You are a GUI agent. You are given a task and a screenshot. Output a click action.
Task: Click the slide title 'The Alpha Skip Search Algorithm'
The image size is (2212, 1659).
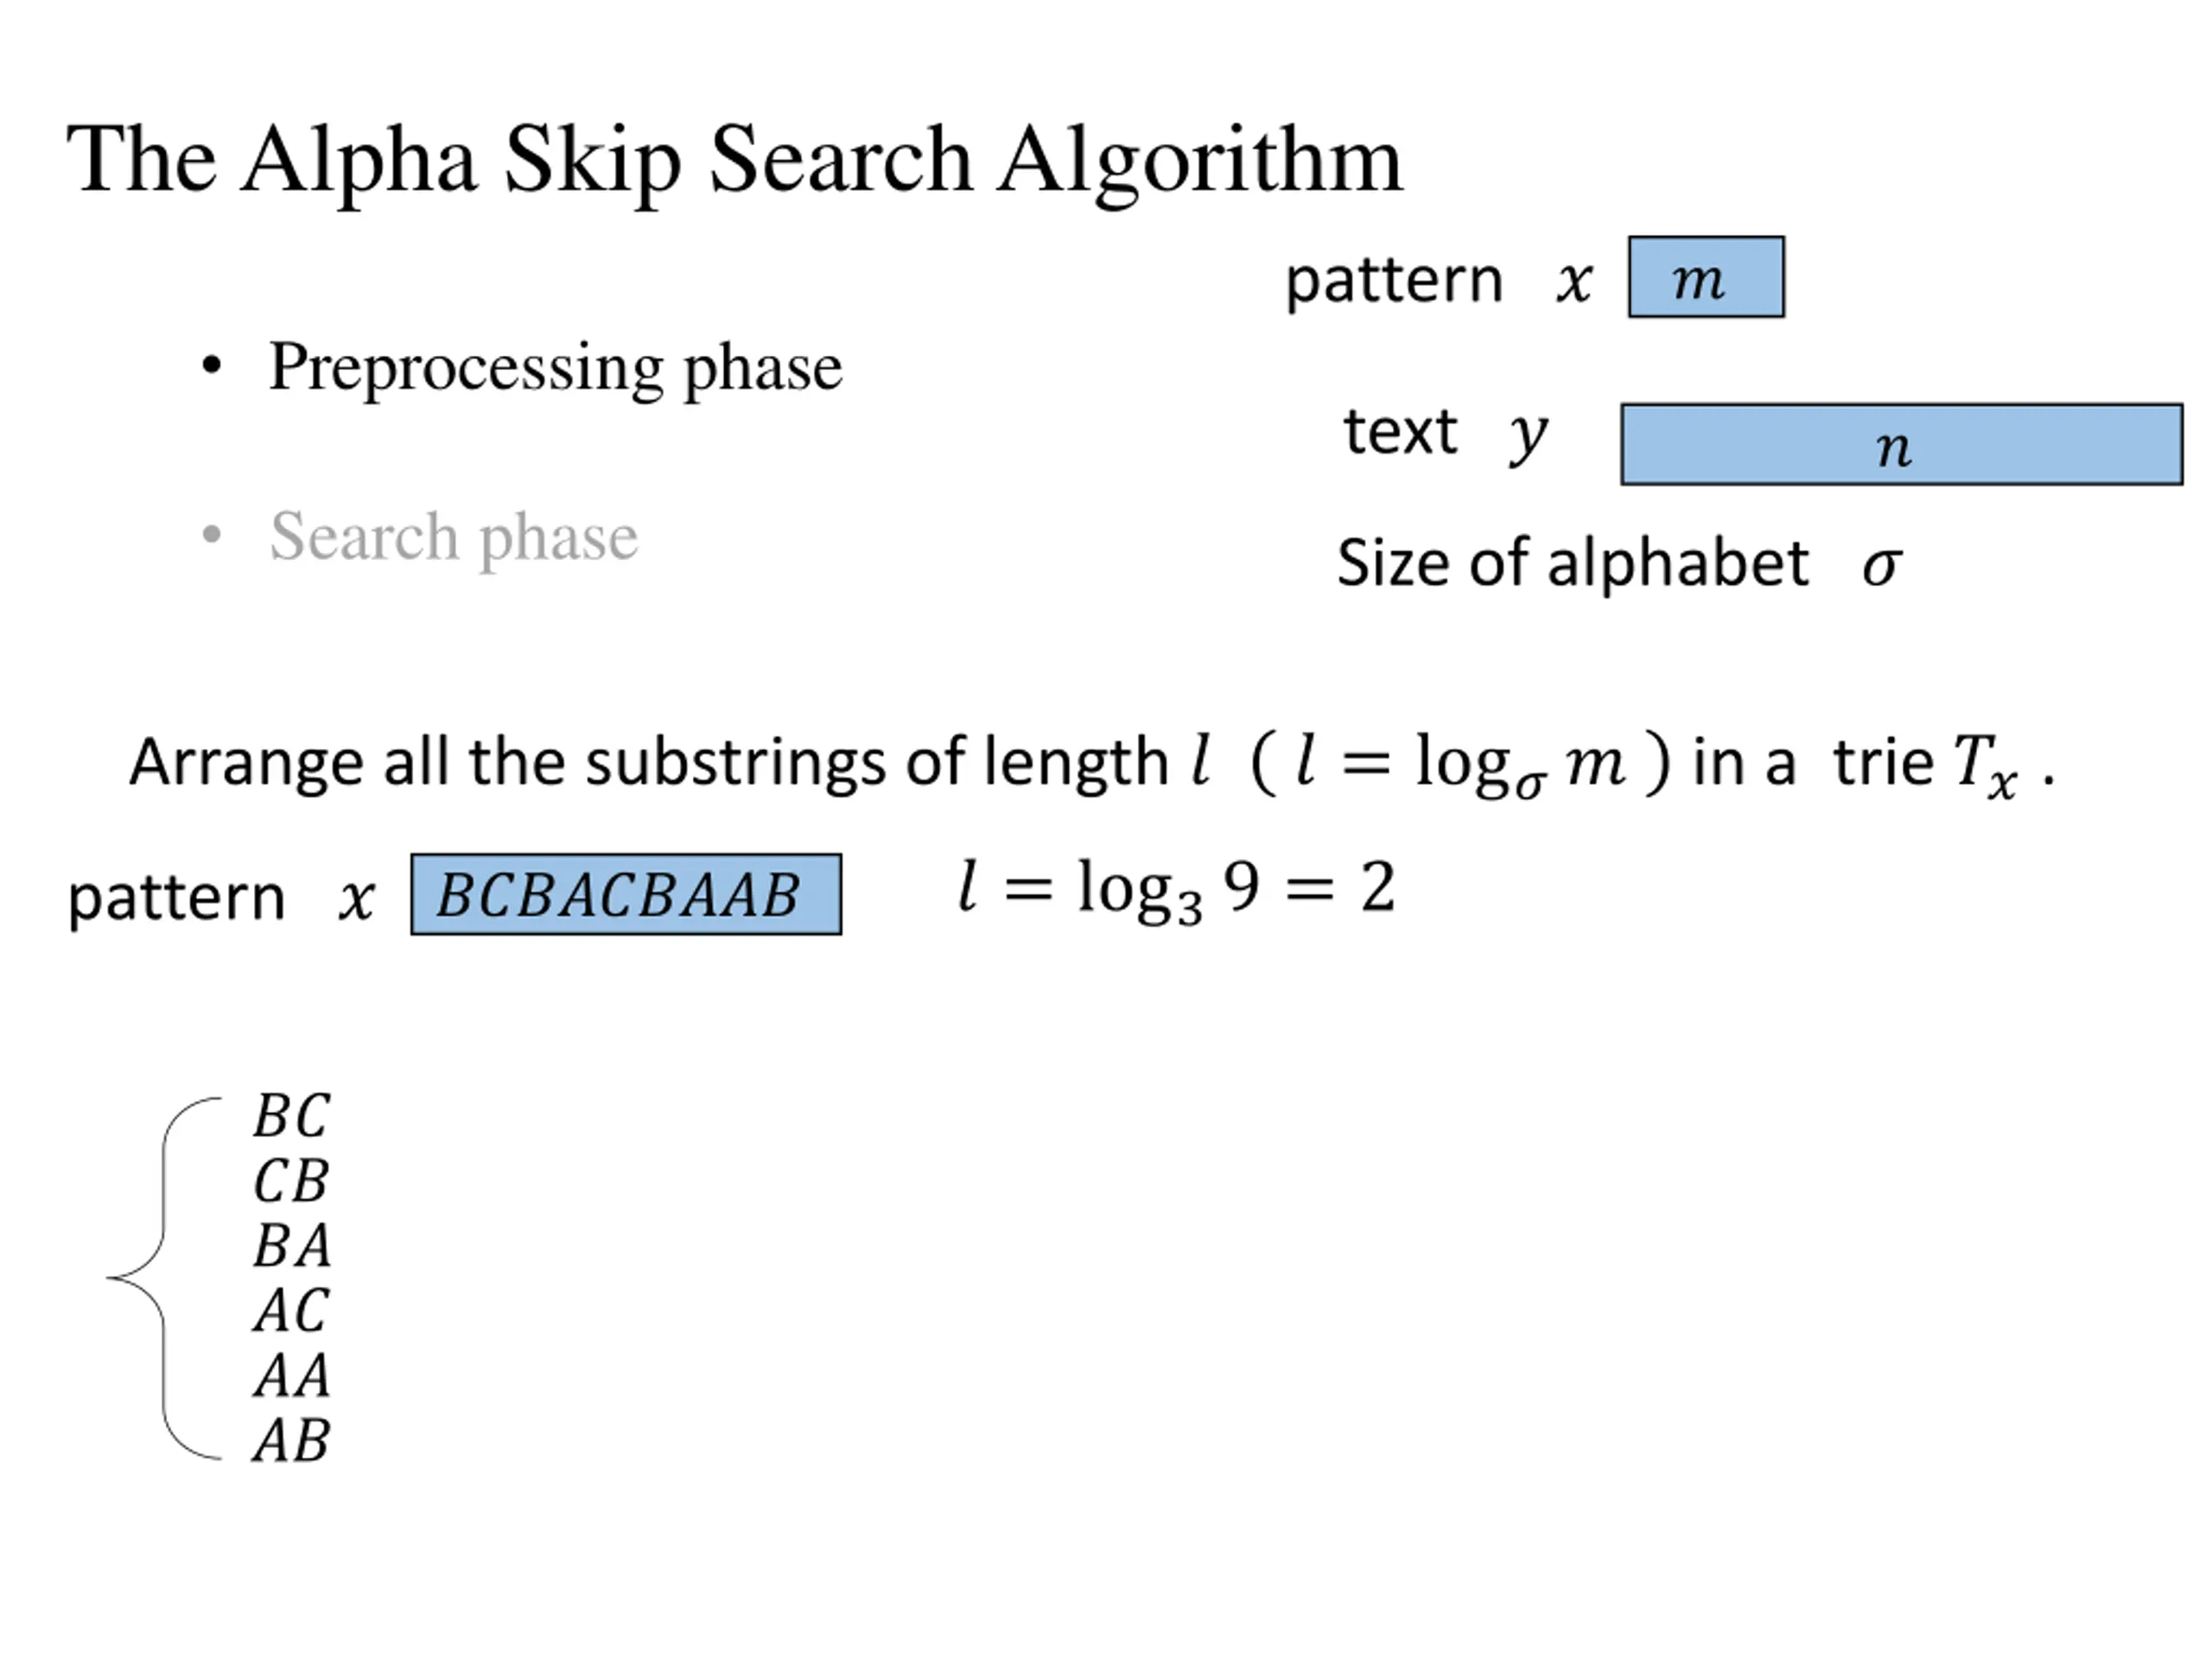click(x=735, y=162)
